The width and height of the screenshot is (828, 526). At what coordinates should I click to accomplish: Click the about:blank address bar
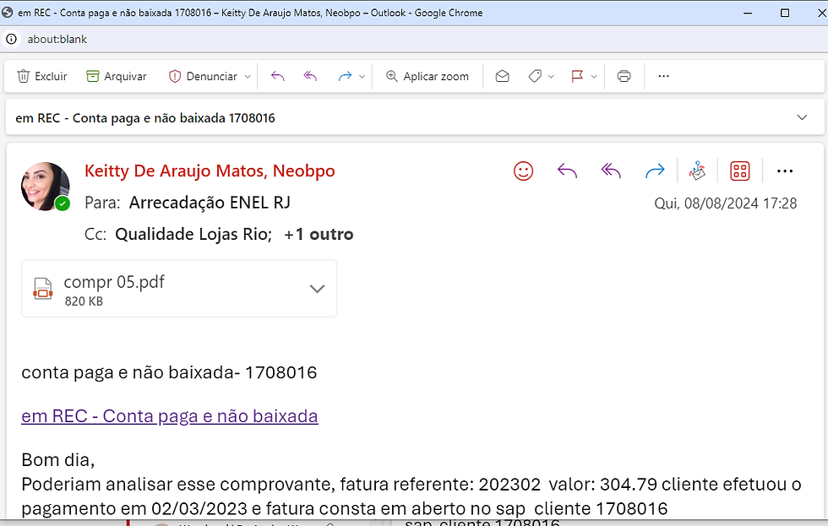pos(57,39)
